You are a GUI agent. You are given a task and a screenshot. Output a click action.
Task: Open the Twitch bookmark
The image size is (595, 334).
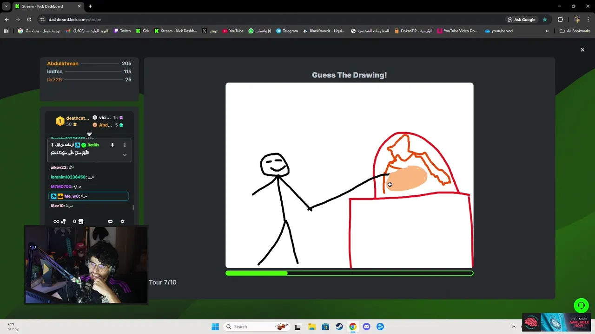pos(122,31)
